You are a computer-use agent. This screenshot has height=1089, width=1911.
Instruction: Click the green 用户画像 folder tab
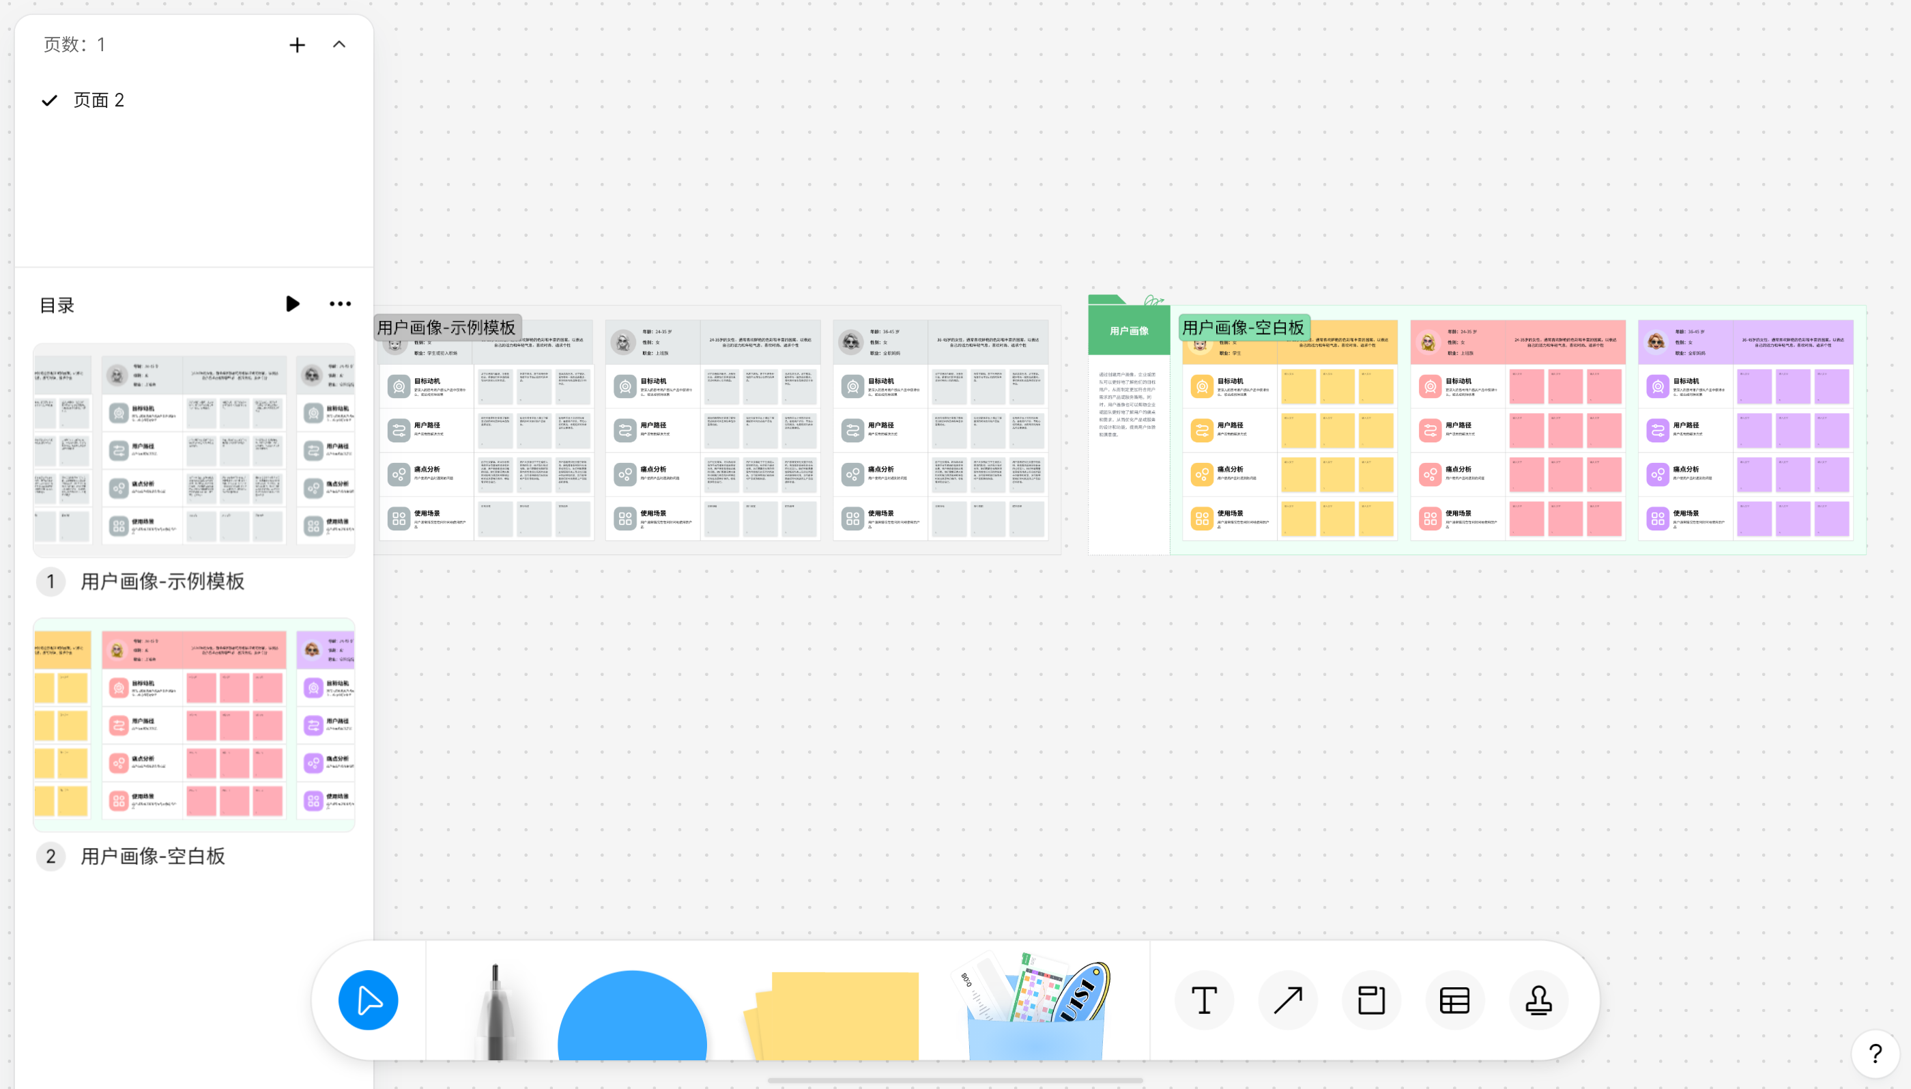click(x=1129, y=330)
